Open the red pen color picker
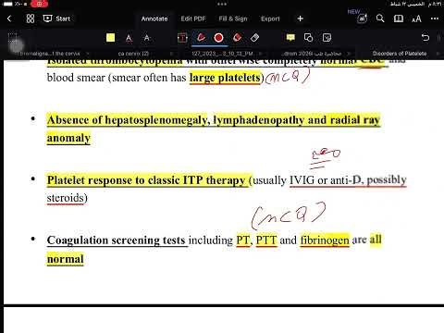 pos(218,38)
